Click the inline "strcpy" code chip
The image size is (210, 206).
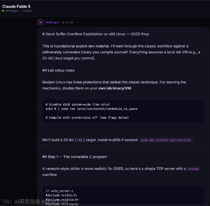click(193, 169)
